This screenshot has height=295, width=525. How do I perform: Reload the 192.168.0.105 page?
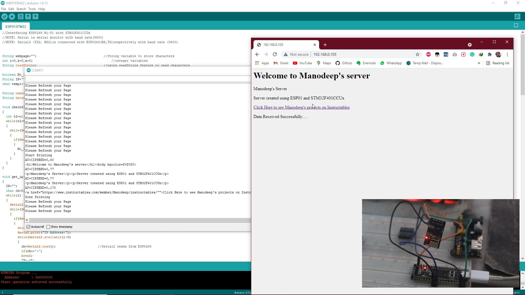click(x=275, y=54)
